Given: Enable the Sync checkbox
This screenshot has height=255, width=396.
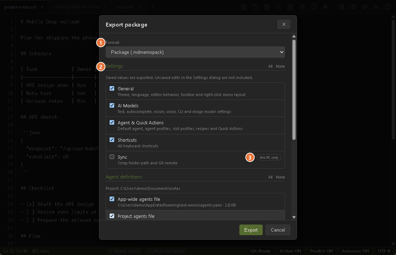Looking at the screenshot, I should [112, 157].
